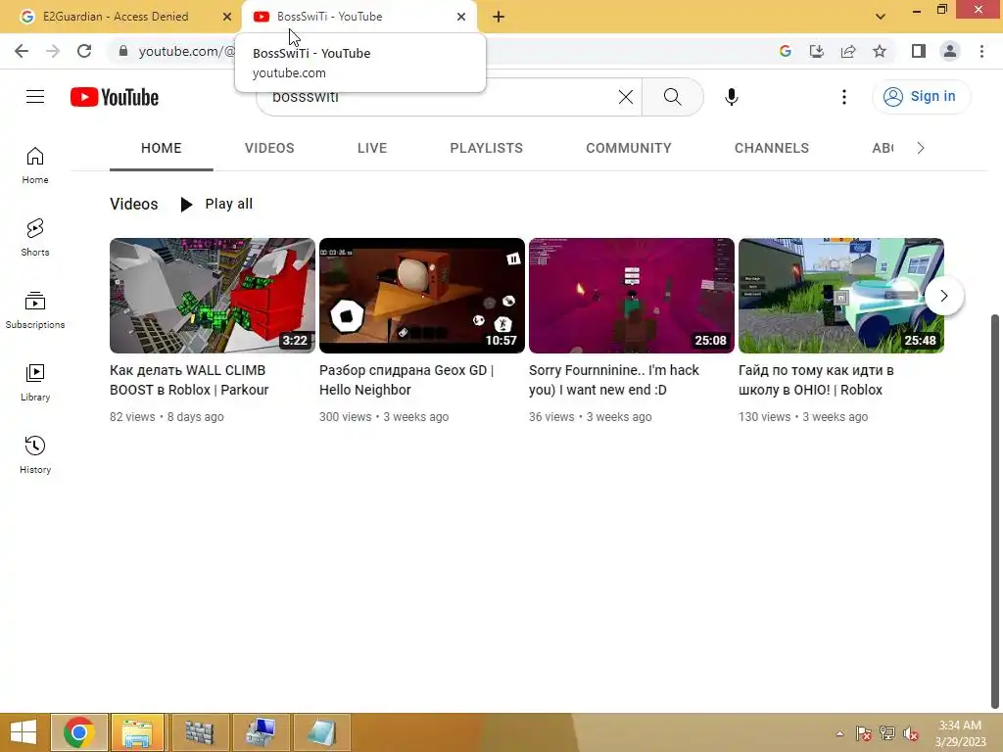Click the browser address bar URL

(x=187, y=51)
